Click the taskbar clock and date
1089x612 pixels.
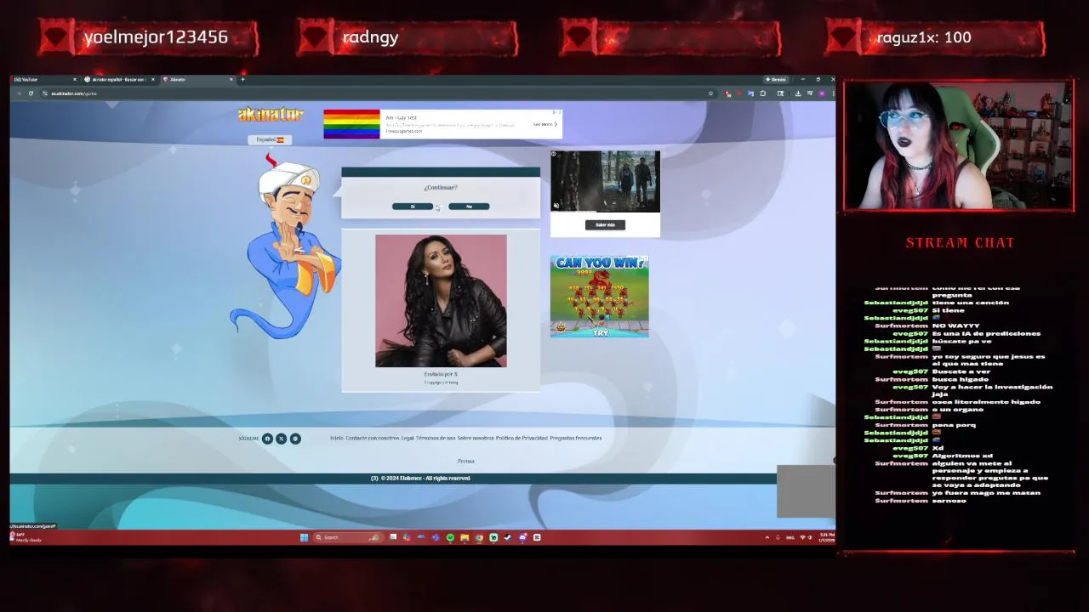pos(826,537)
